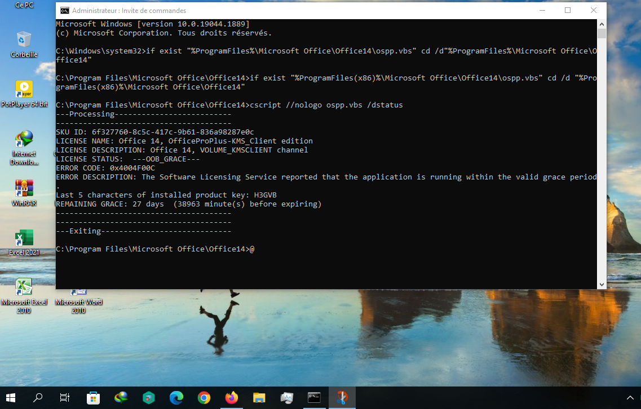The width and height of the screenshot is (641, 409).
Task: Click the 'SKU ID' line in console
Action: [155, 132]
